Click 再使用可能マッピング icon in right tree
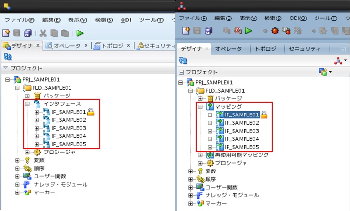Viewport: 350px width, 211px height. (x=210, y=155)
